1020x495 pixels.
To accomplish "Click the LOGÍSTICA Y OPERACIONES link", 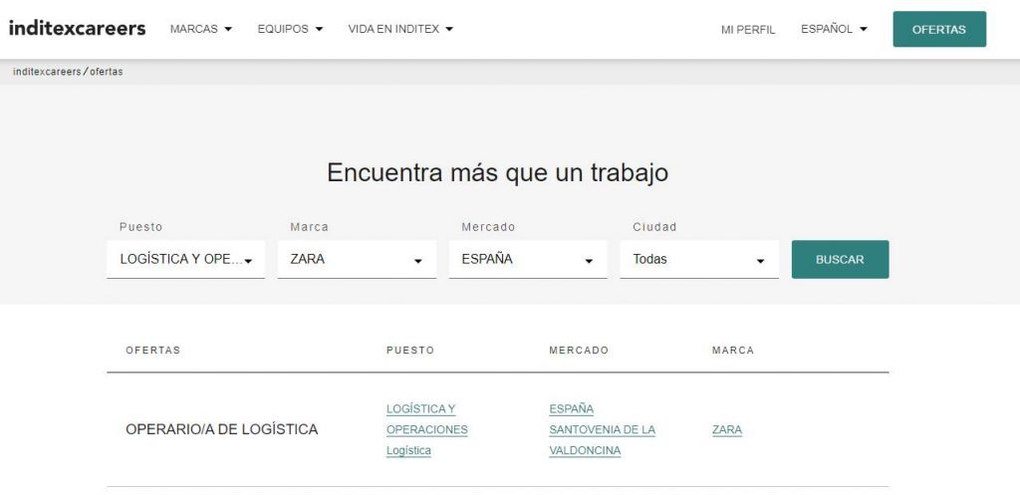I will tap(426, 419).
